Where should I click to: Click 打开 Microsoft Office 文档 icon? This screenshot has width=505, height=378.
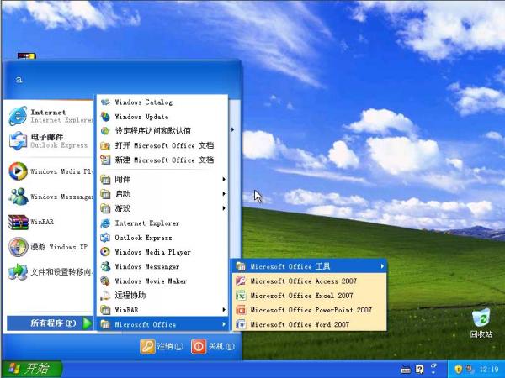point(105,145)
